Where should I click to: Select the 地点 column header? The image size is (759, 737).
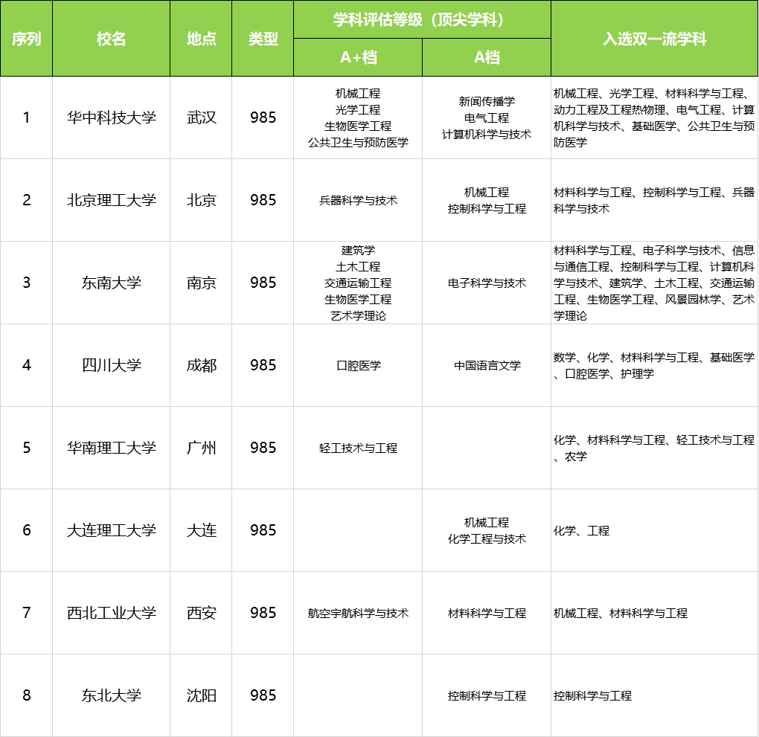[x=201, y=38]
